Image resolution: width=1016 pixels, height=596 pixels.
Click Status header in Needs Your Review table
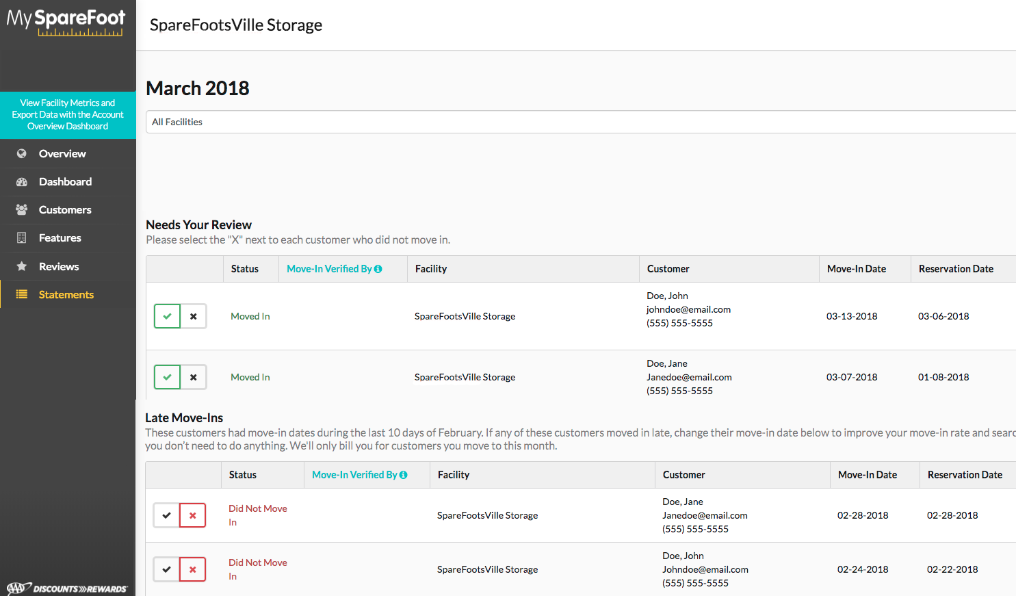coord(245,269)
